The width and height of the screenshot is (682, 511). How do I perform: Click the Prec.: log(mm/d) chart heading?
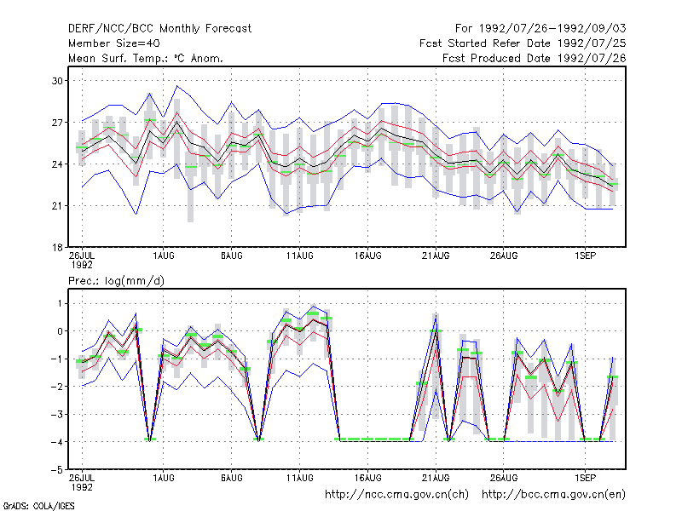116,281
